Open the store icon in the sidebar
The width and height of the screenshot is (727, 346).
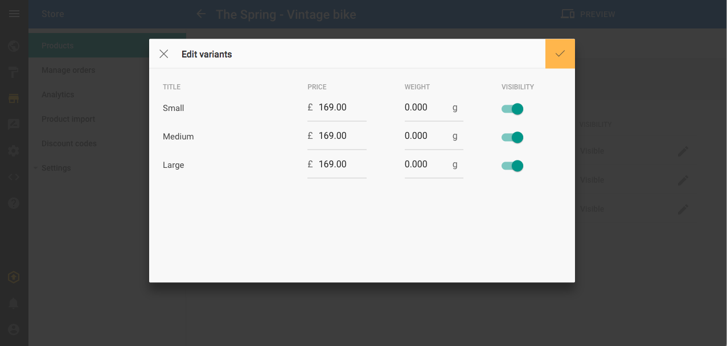pos(14,98)
